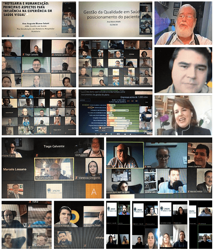Select Marcelo Ventura video tile
The image size is (214, 251).
click(200, 180)
